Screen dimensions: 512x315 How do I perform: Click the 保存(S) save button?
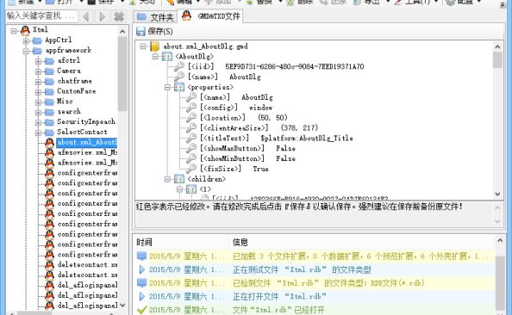tap(154, 31)
